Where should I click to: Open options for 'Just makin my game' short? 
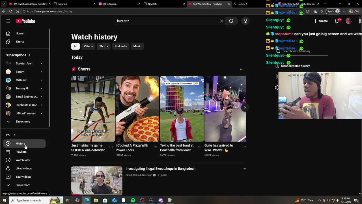point(111,147)
